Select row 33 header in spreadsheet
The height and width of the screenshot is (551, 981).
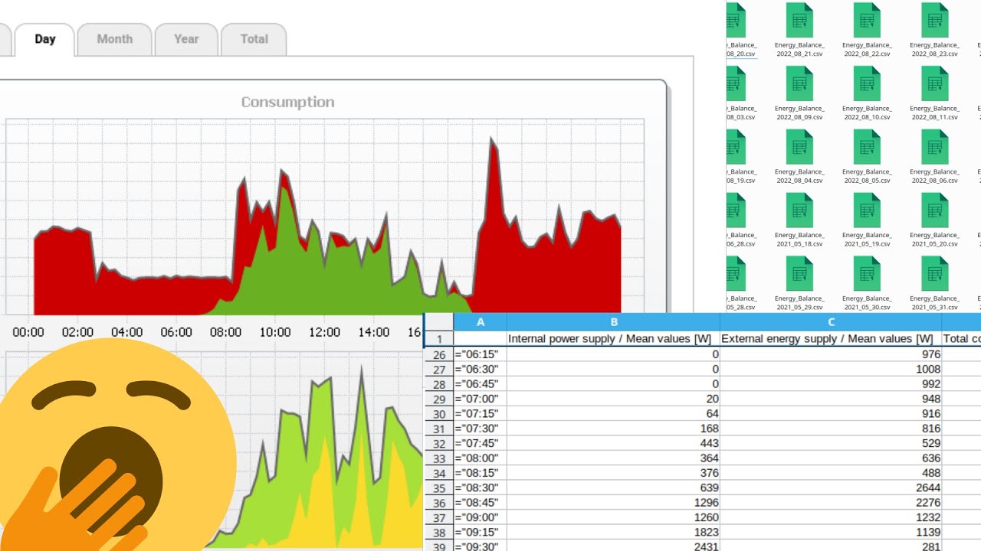[x=439, y=458]
